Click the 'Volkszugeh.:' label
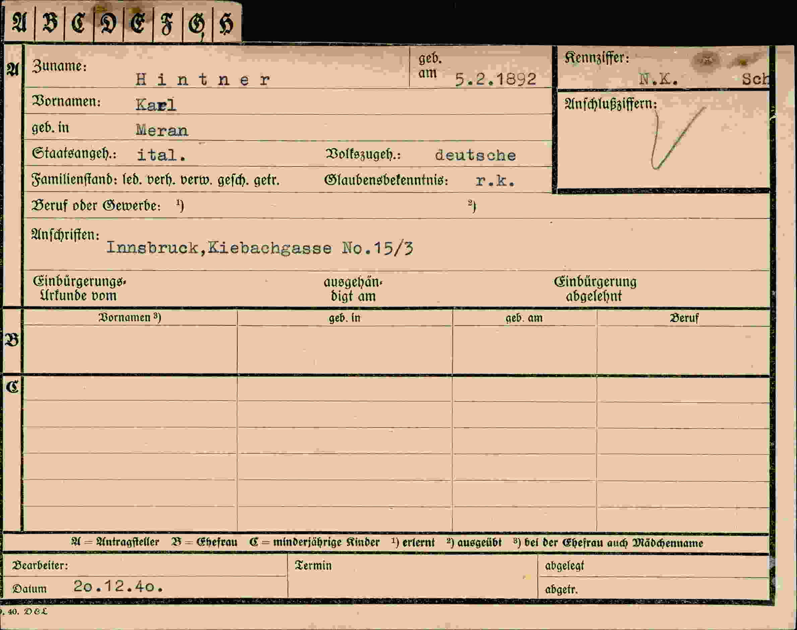The width and height of the screenshot is (797, 630). pyautogui.click(x=363, y=154)
